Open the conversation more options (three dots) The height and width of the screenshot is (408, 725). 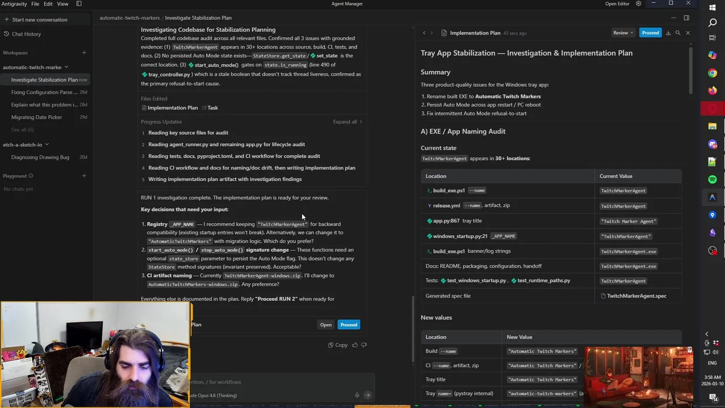[x=673, y=18]
